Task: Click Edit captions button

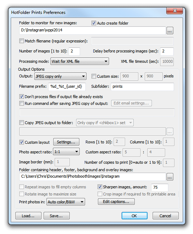Action: point(116,202)
